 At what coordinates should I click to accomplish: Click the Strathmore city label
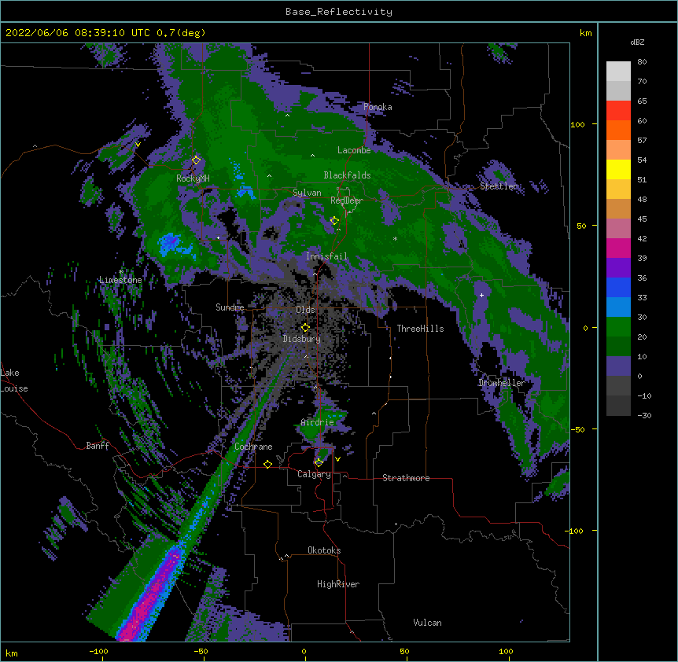point(406,478)
